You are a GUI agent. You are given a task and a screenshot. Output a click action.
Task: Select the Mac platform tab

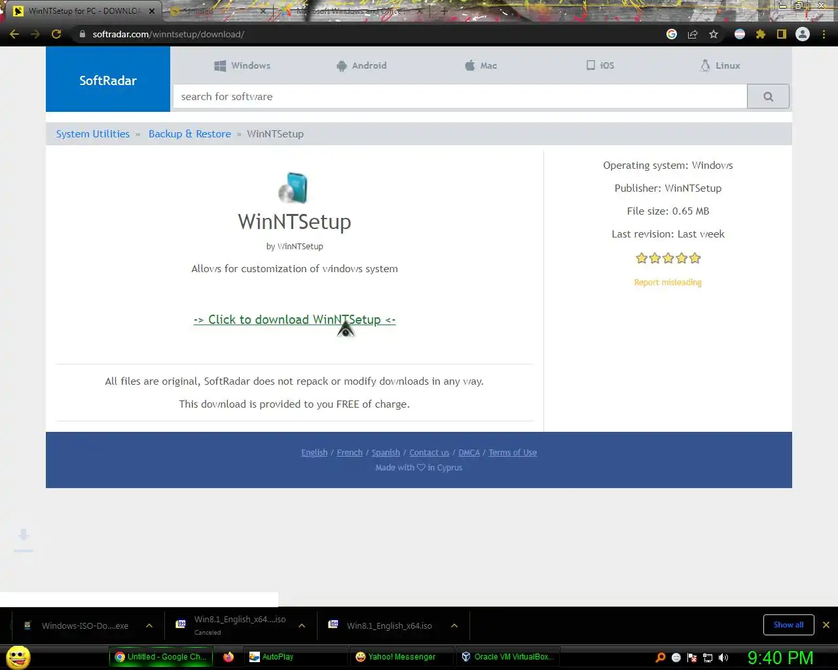[x=481, y=65]
